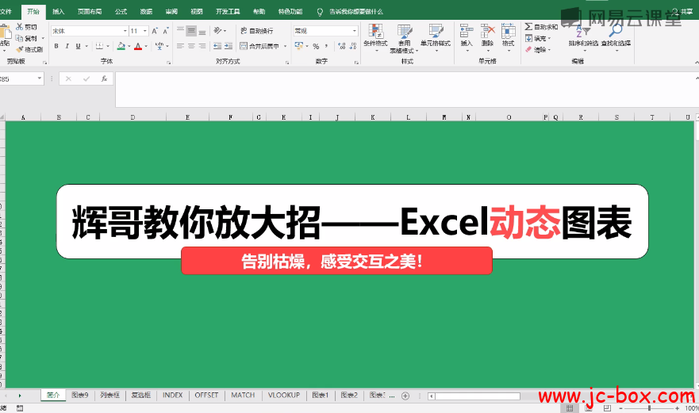Screen dimensions: 699x413
Task: Open Cell Styles (单元格样式)
Action: 436,37
